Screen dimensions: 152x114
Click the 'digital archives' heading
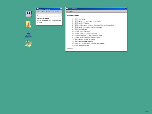[43, 18]
